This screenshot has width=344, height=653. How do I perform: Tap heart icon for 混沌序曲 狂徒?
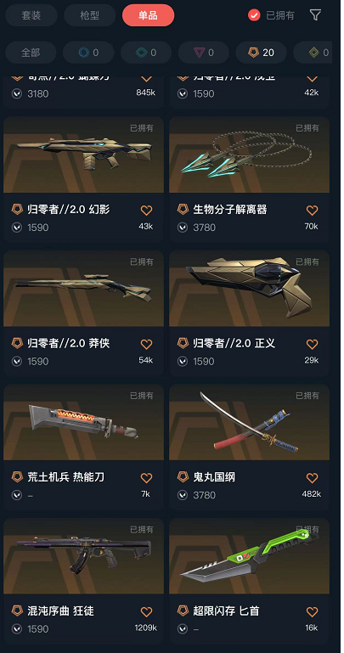coord(146,611)
